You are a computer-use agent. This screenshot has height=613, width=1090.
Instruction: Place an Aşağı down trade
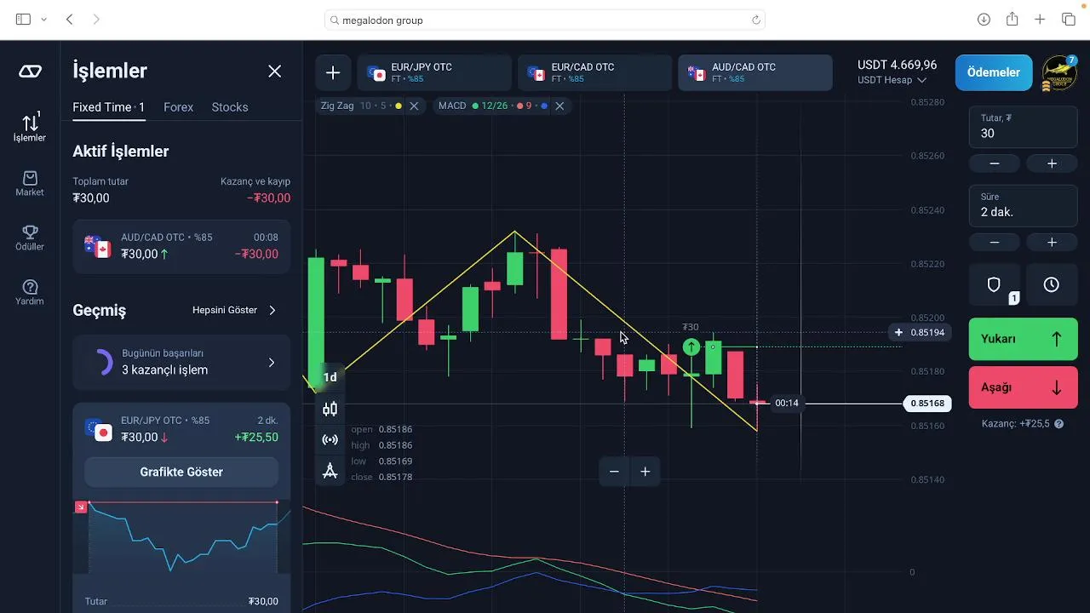click(x=1023, y=387)
